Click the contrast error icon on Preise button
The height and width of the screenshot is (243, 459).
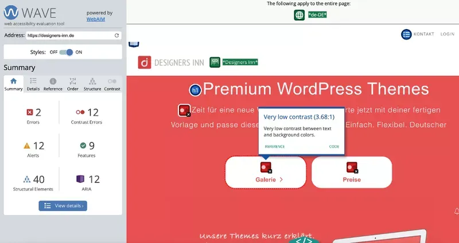(x=352, y=168)
